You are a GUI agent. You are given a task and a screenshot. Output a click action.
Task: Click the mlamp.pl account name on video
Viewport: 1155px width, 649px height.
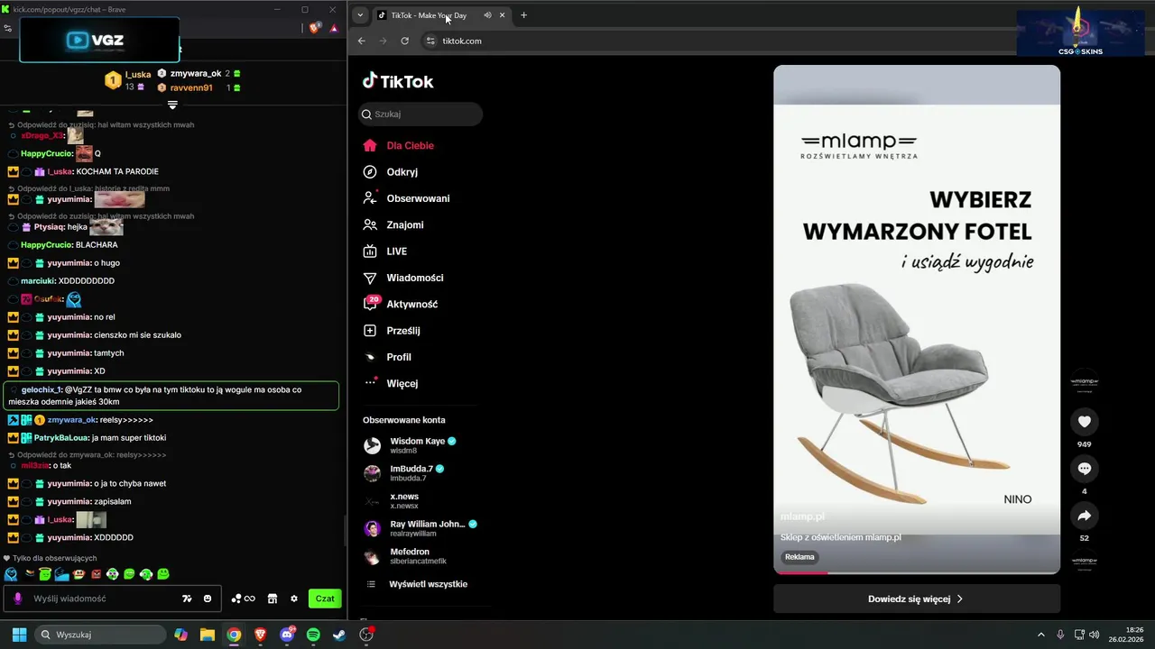coord(802,516)
